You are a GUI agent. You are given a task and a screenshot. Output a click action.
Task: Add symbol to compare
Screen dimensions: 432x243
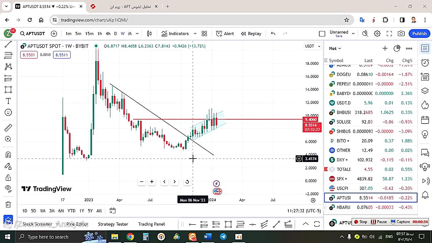click(54, 33)
